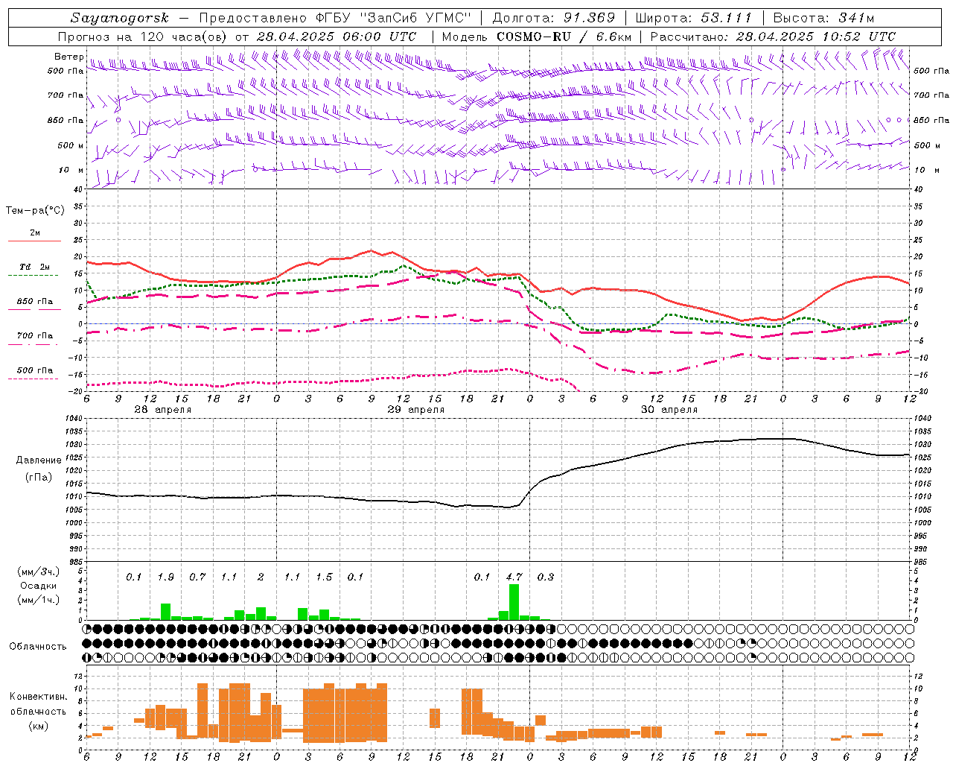Select the 'Предоставлено ФГБУ ЗапСиб УГМС' text
The width and height of the screenshot is (953, 763).
tap(334, 18)
